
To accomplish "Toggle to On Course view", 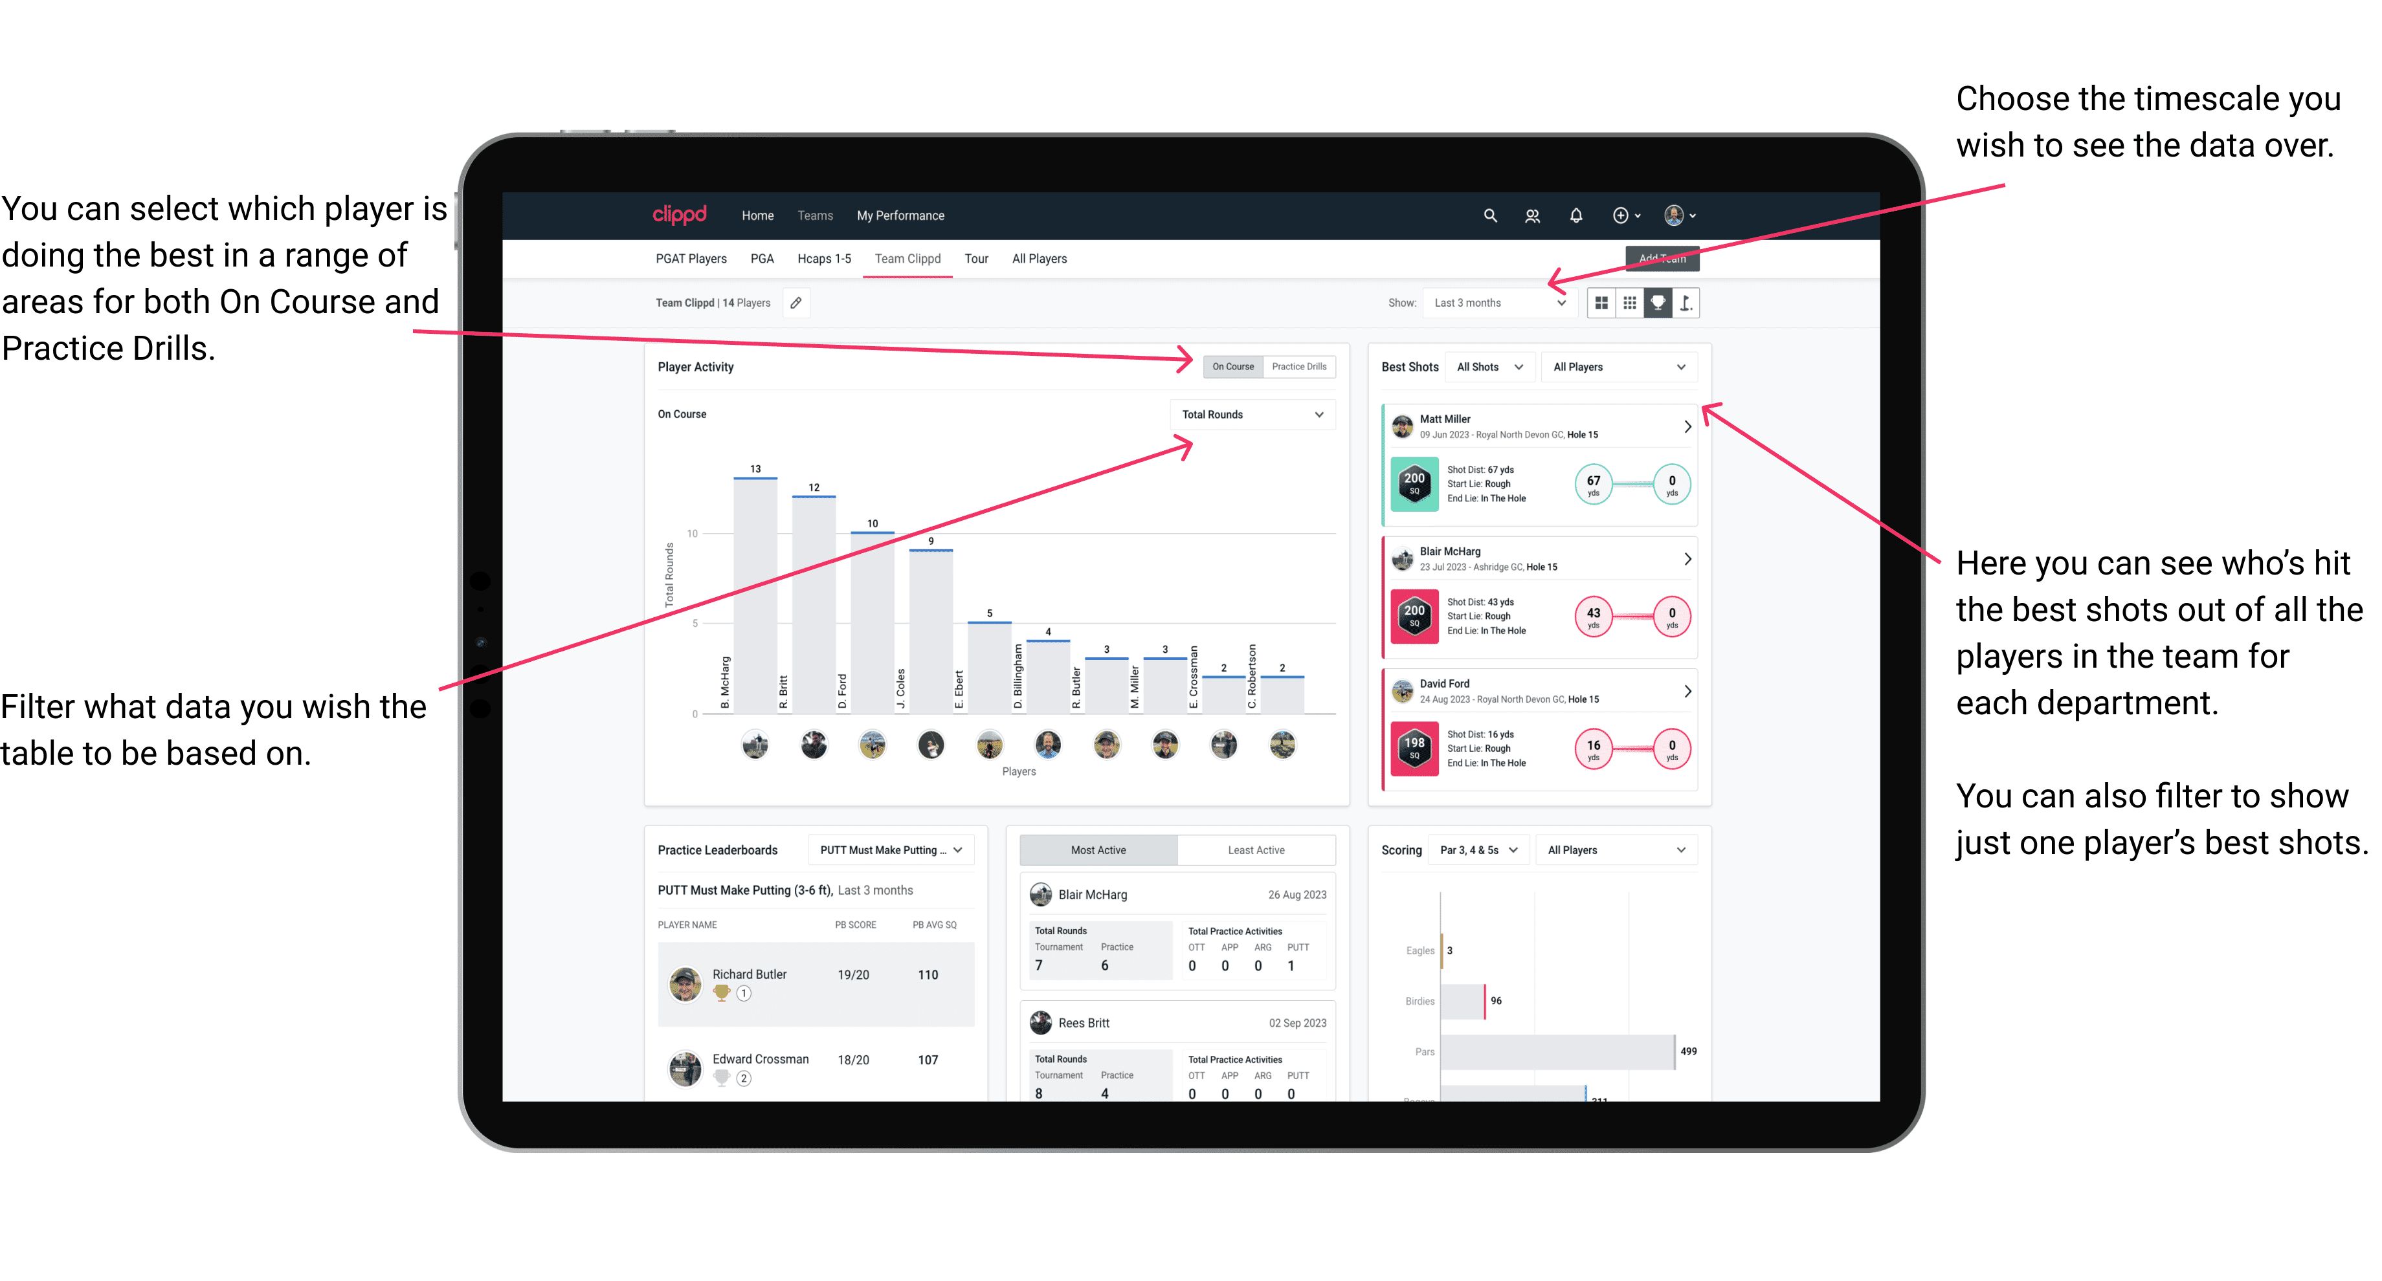I will 1232,366.
